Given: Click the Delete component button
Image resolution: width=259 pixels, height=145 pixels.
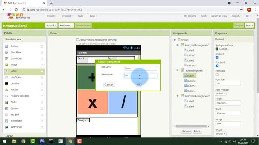Looking at the screenshot, I should tap(197, 131).
